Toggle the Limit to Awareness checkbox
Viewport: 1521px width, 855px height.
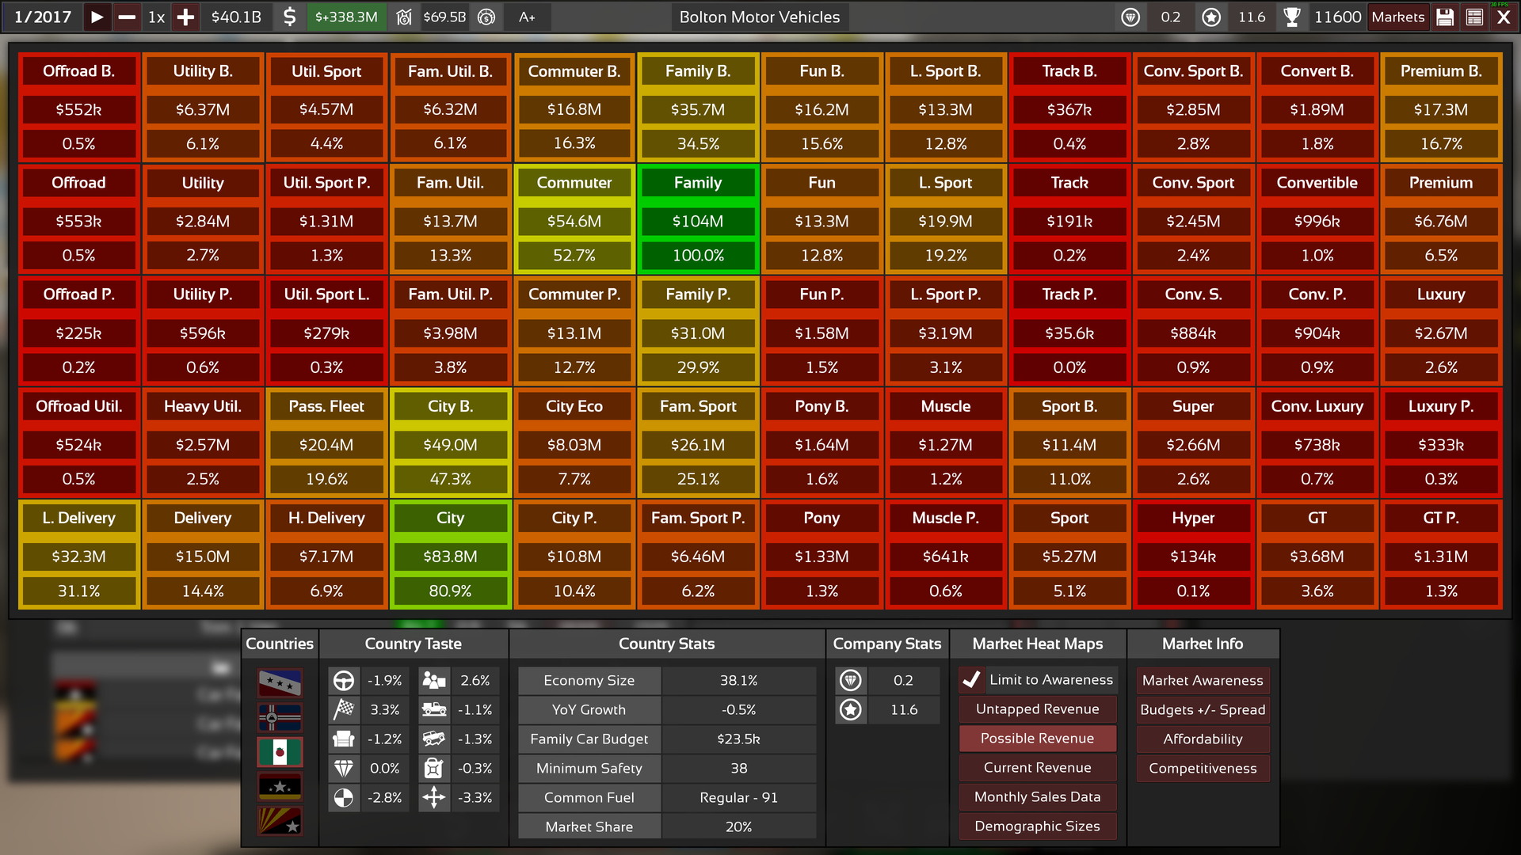970,679
